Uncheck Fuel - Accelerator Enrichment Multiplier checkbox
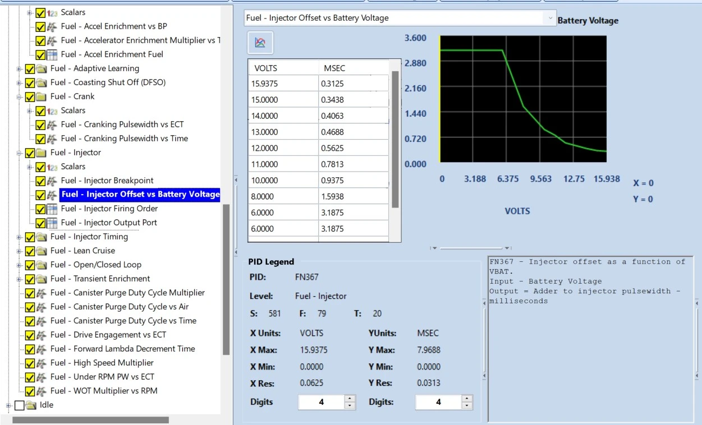 point(41,40)
